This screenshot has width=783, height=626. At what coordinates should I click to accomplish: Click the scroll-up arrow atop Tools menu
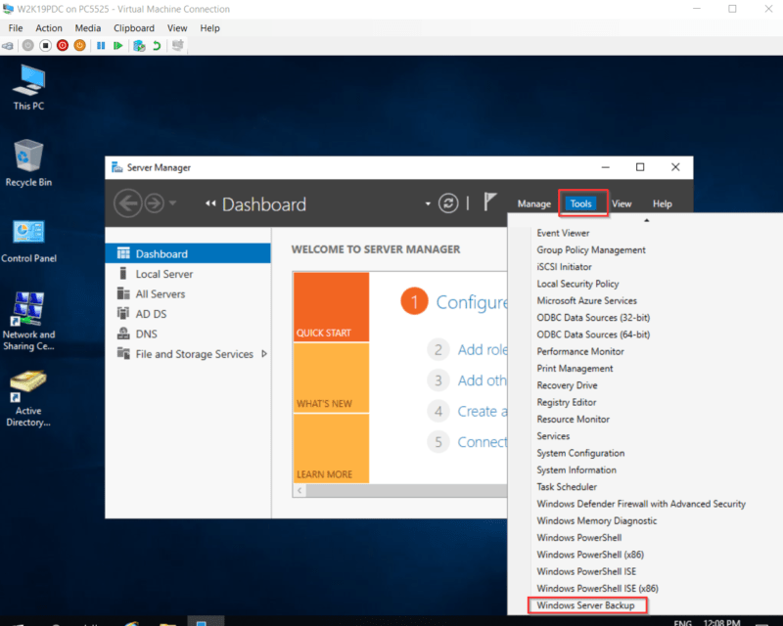click(x=646, y=220)
